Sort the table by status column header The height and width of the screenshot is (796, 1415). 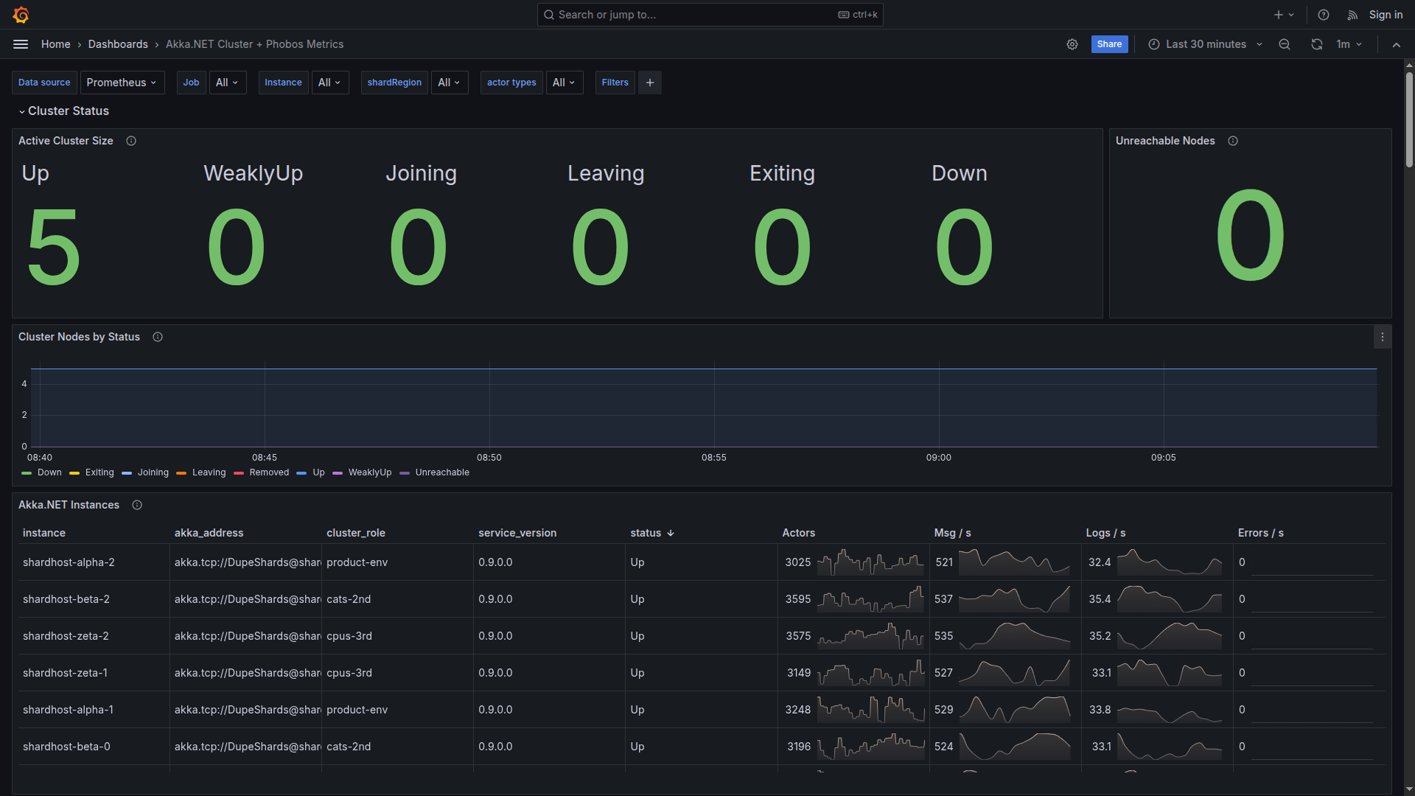(x=646, y=533)
